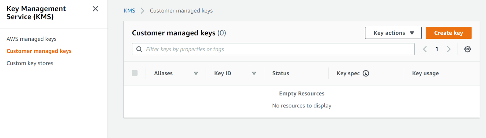Go to previous page of keys
This screenshot has width=486, height=138.
click(x=425, y=49)
